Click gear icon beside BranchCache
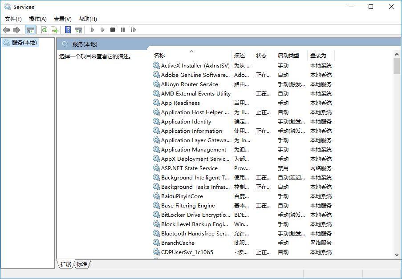The height and width of the screenshot is (279, 402). (157, 243)
